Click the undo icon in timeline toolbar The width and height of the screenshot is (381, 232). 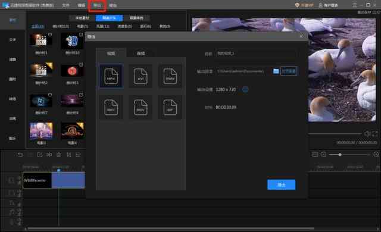pos(20,155)
